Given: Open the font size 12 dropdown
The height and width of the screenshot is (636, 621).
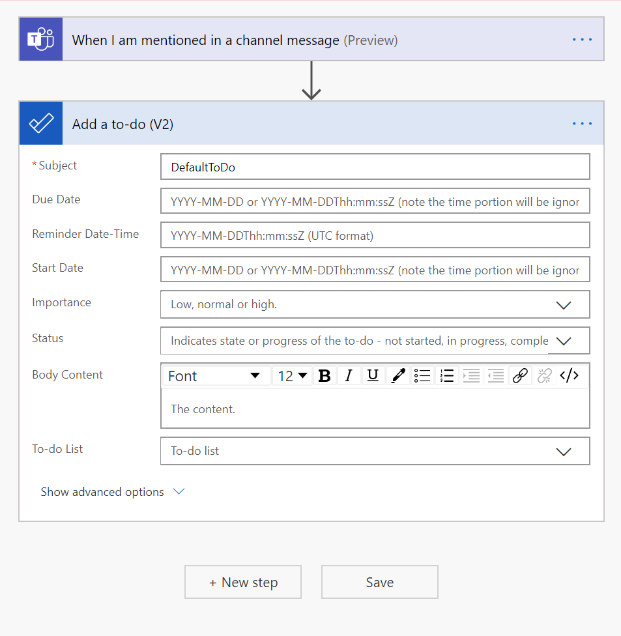Looking at the screenshot, I should coord(292,376).
